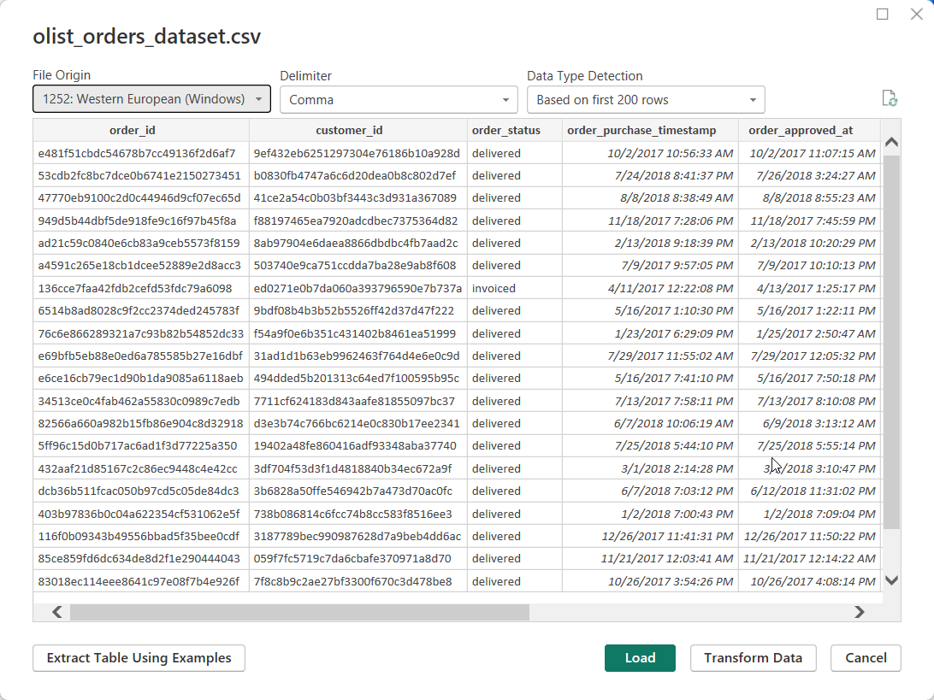Click cell 47770eb9100c2d0c44946d9cf07ec65d
The height and width of the screenshot is (700, 934).
pos(140,197)
